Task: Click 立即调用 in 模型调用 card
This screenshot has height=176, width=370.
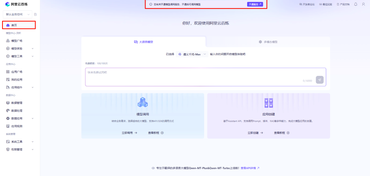Action: coord(129,133)
